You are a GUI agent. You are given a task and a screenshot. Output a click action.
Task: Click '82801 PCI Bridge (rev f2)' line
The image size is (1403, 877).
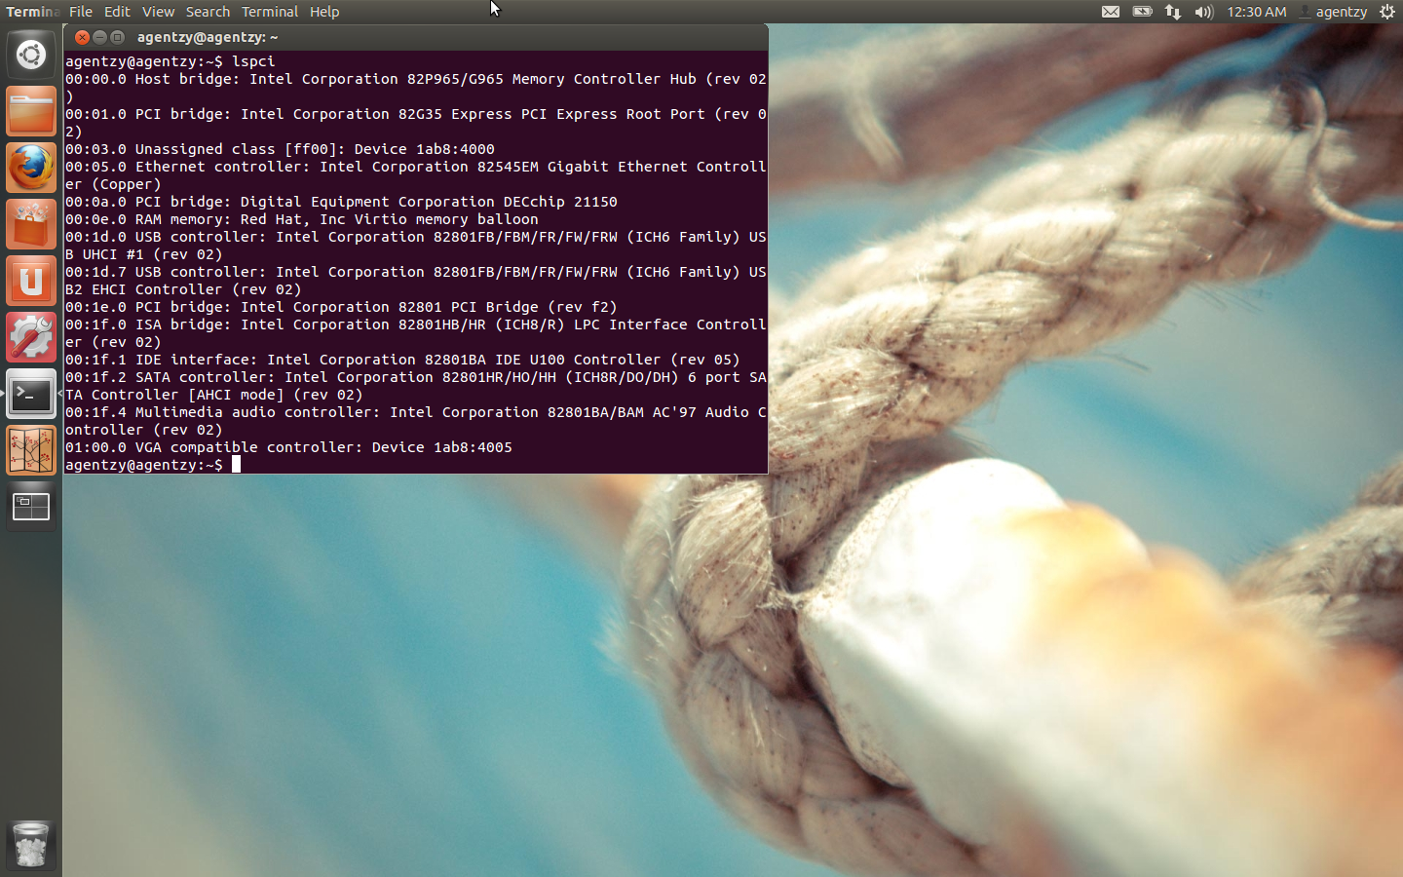click(341, 307)
